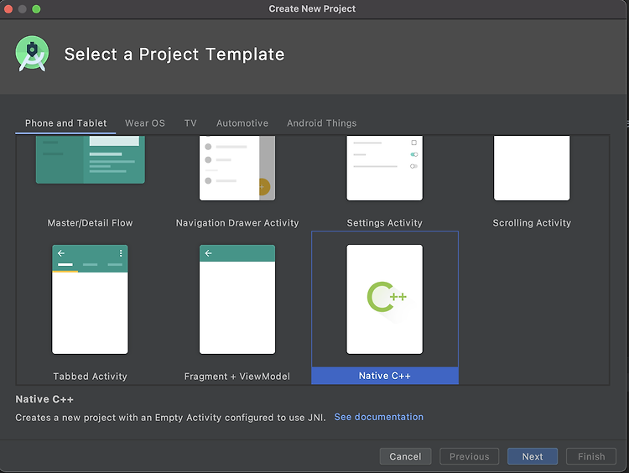Screen dimensions: 629x473
Task: Click the Next button
Action: click(x=533, y=456)
